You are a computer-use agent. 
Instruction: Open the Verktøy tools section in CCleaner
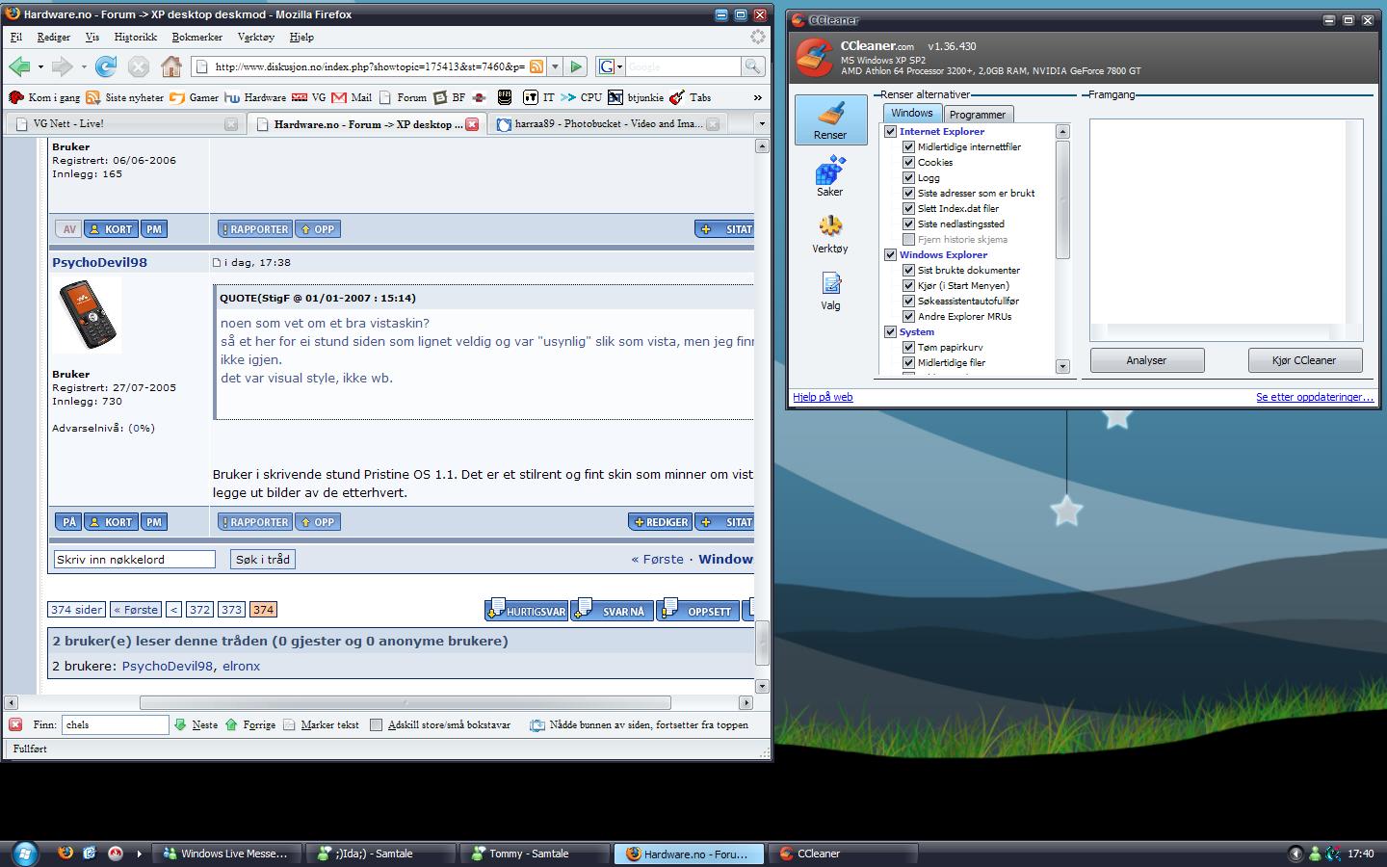(x=830, y=233)
